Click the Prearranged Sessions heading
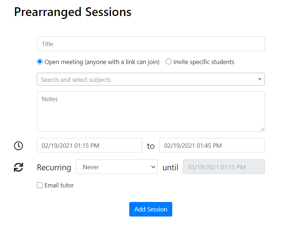This screenshot has height=226, width=300. [x=73, y=12]
